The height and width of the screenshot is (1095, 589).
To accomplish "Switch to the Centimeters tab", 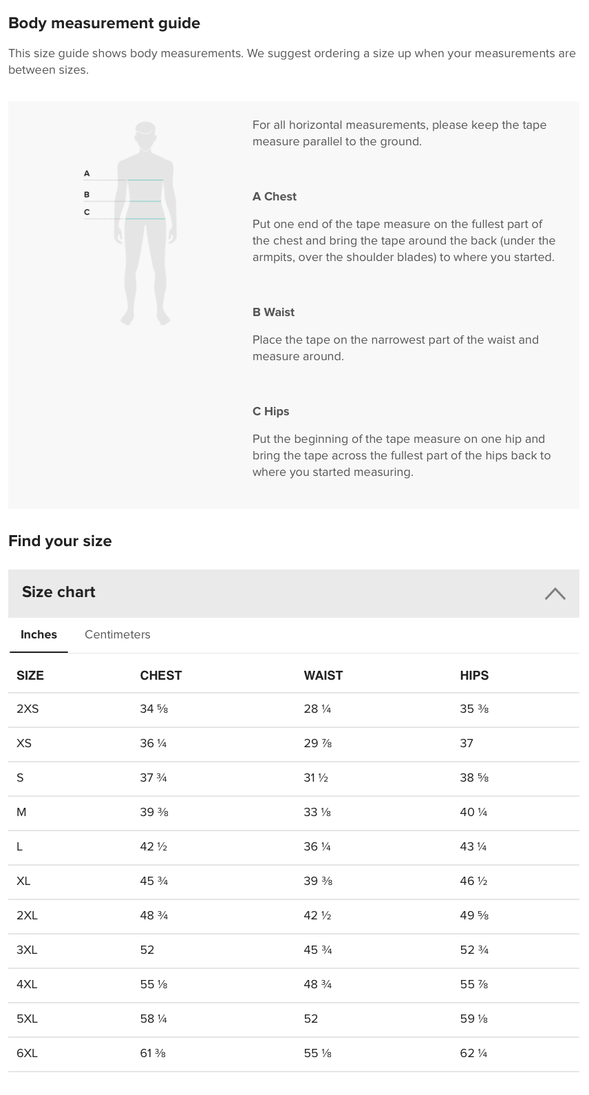I will tap(117, 634).
